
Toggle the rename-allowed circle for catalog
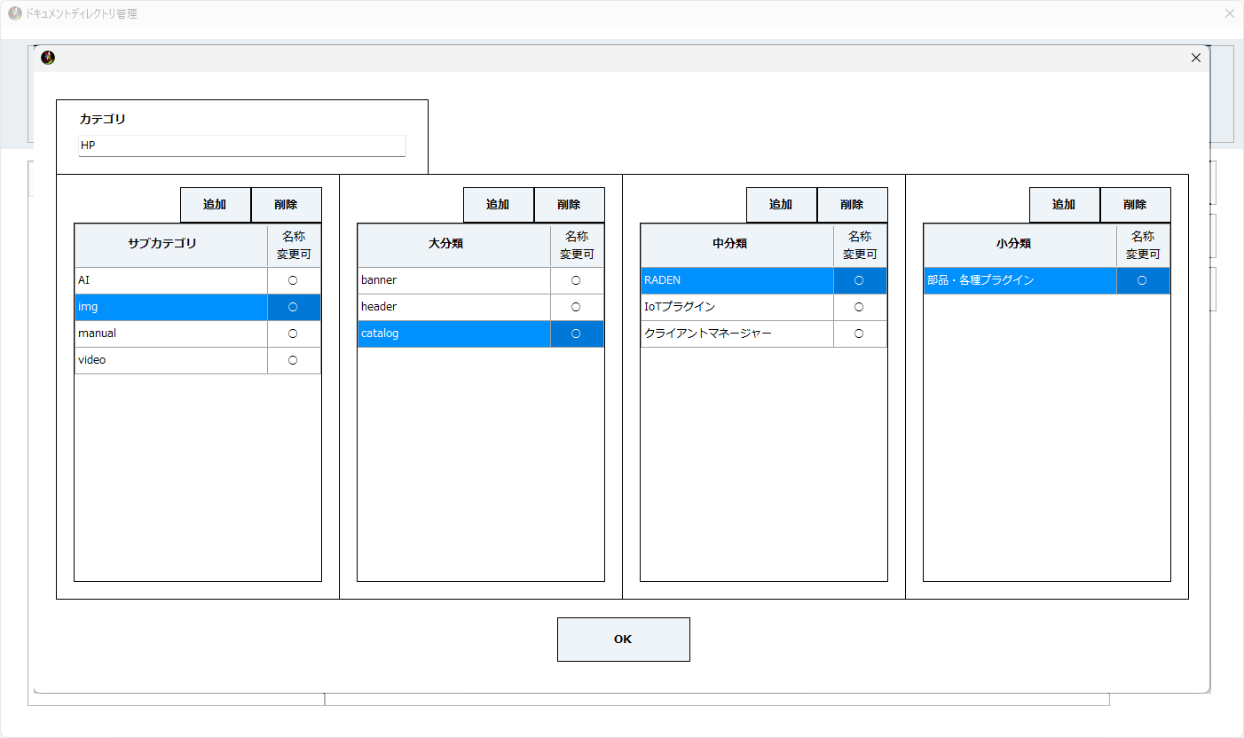(576, 334)
